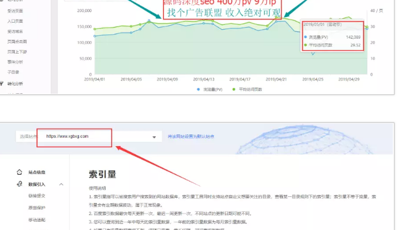
Task: Click the chart point at 2019/04/07 PV peak
Action: (x=149, y=20)
